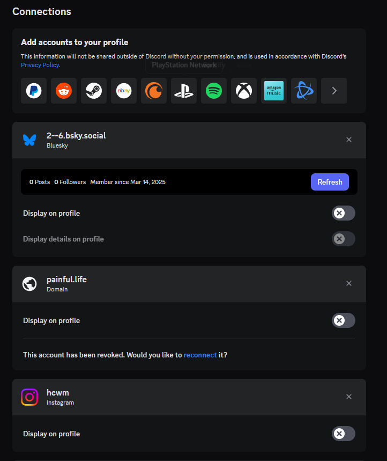Open the Privacy Policy link
The height and width of the screenshot is (461, 387).
40,65
